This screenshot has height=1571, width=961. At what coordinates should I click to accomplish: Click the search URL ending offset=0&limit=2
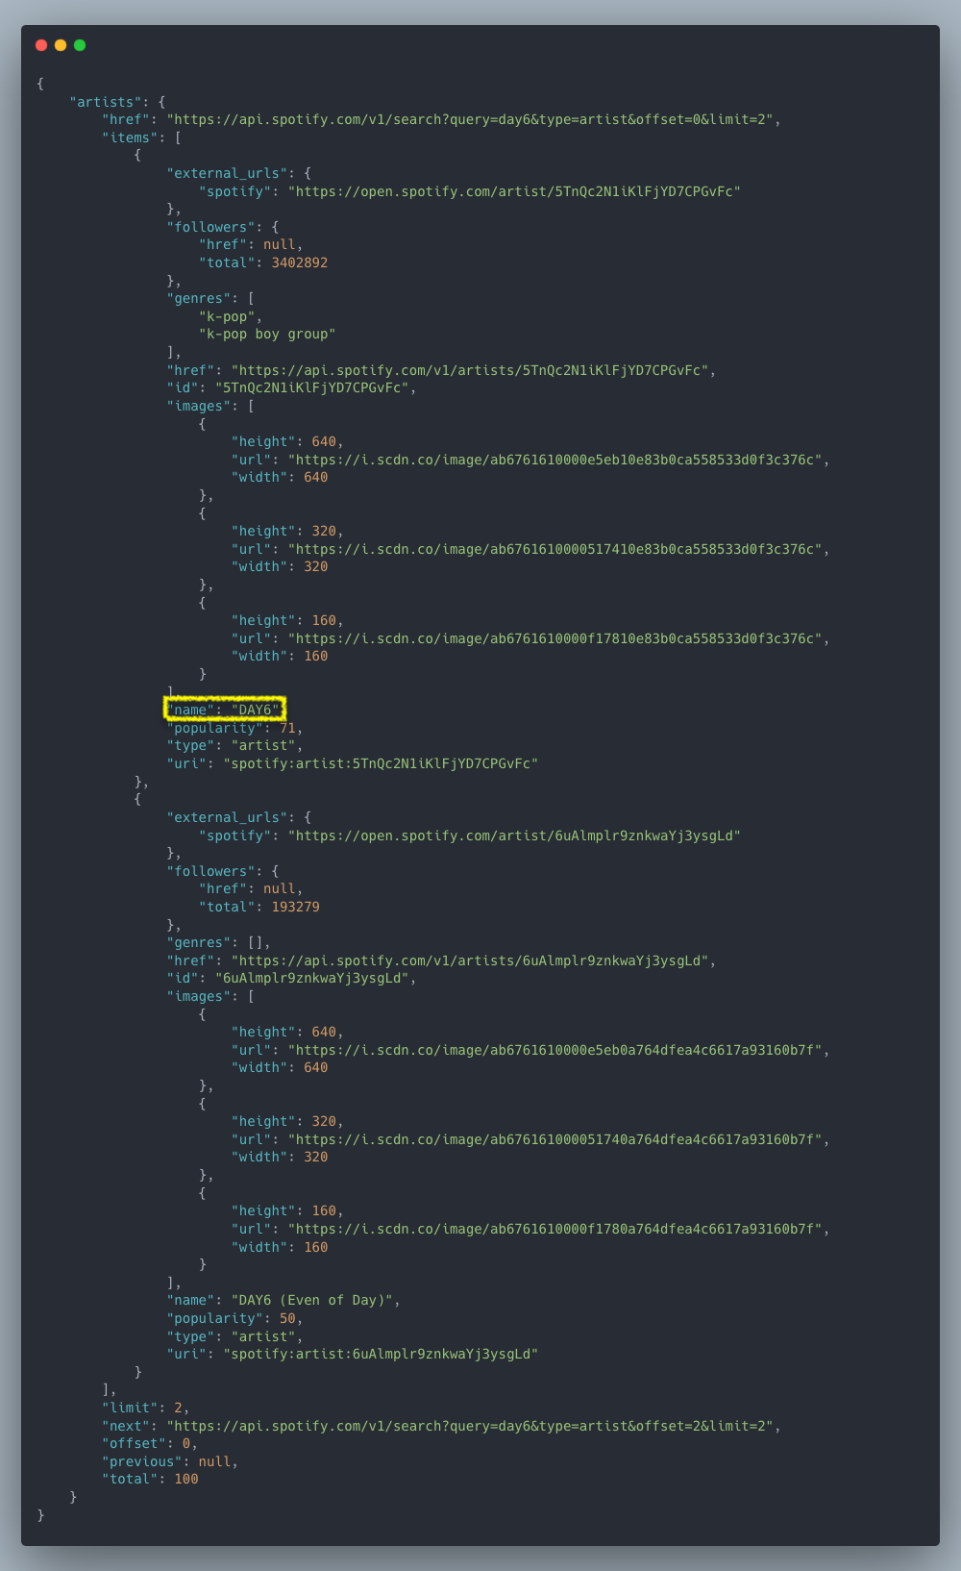pos(470,119)
